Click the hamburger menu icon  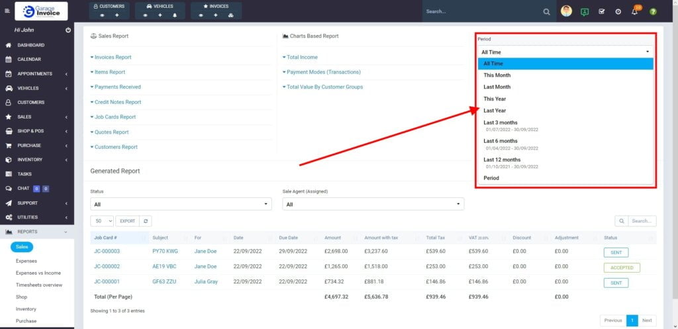point(7,11)
